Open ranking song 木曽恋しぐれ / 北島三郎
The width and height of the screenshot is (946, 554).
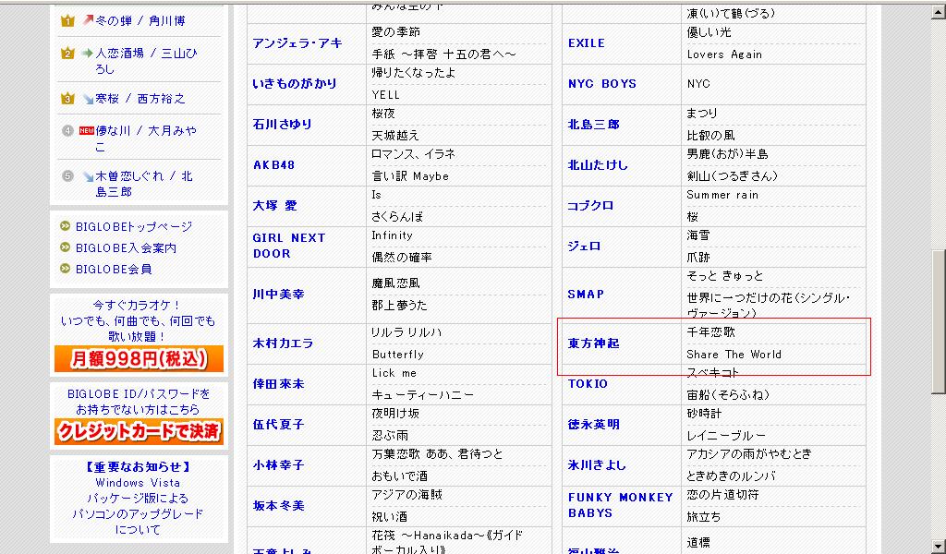pos(144,183)
